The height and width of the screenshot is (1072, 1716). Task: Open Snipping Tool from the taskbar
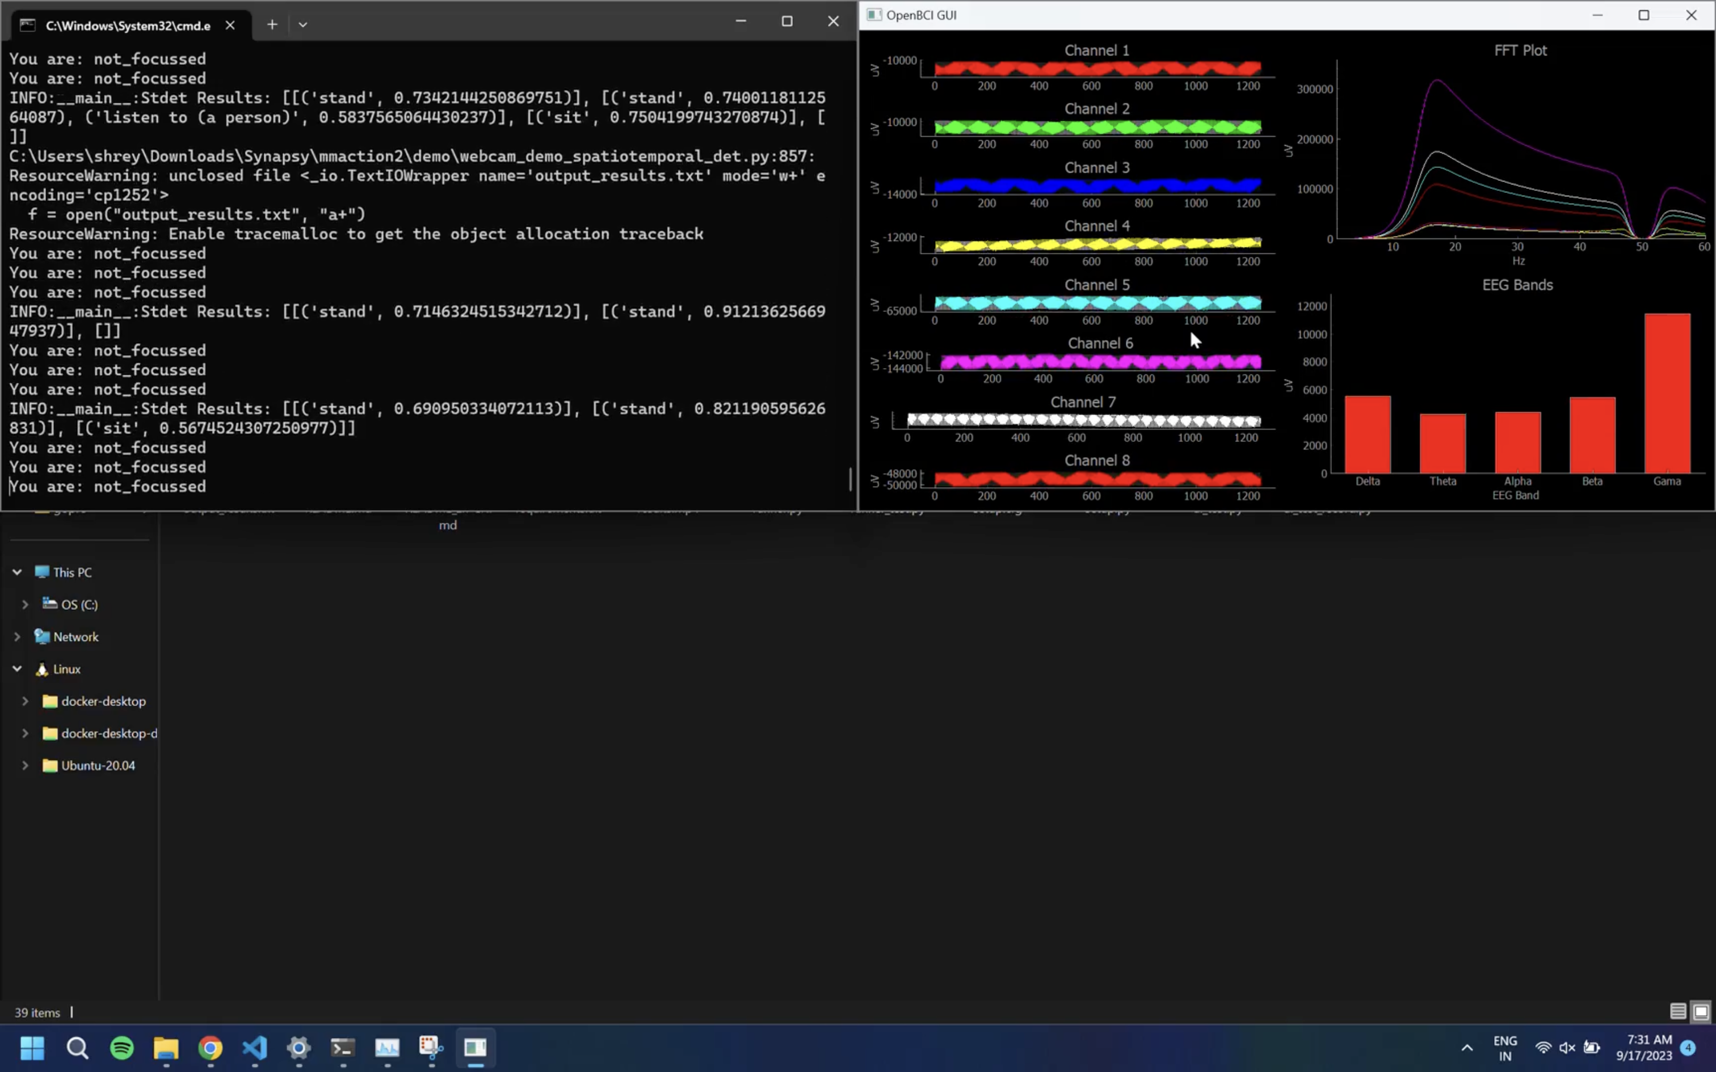point(431,1047)
